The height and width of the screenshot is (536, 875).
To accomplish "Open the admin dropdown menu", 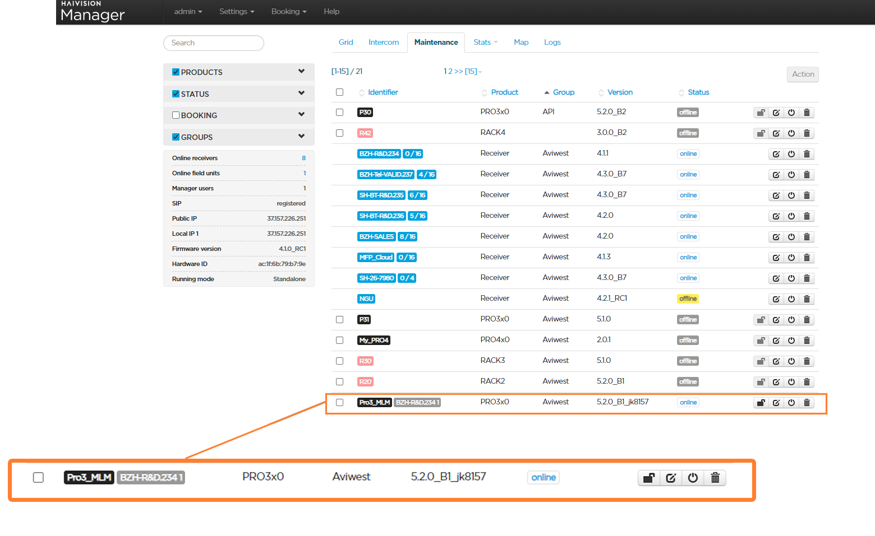I will (x=188, y=11).
